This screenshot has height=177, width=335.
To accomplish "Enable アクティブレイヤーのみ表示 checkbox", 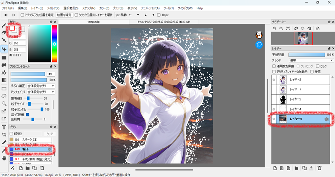I will click(x=274, y=72).
